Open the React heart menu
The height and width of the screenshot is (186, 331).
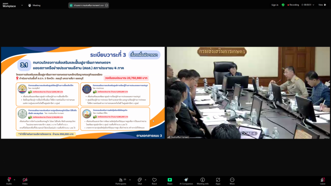pyautogui.click(x=154, y=181)
